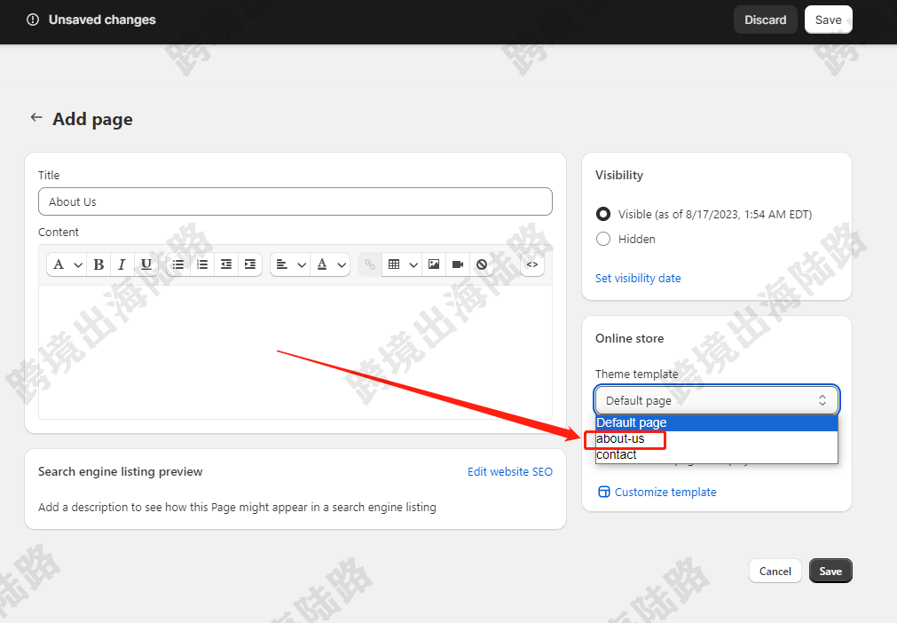Toggle bold formatting
The height and width of the screenshot is (623, 897).
(x=98, y=264)
